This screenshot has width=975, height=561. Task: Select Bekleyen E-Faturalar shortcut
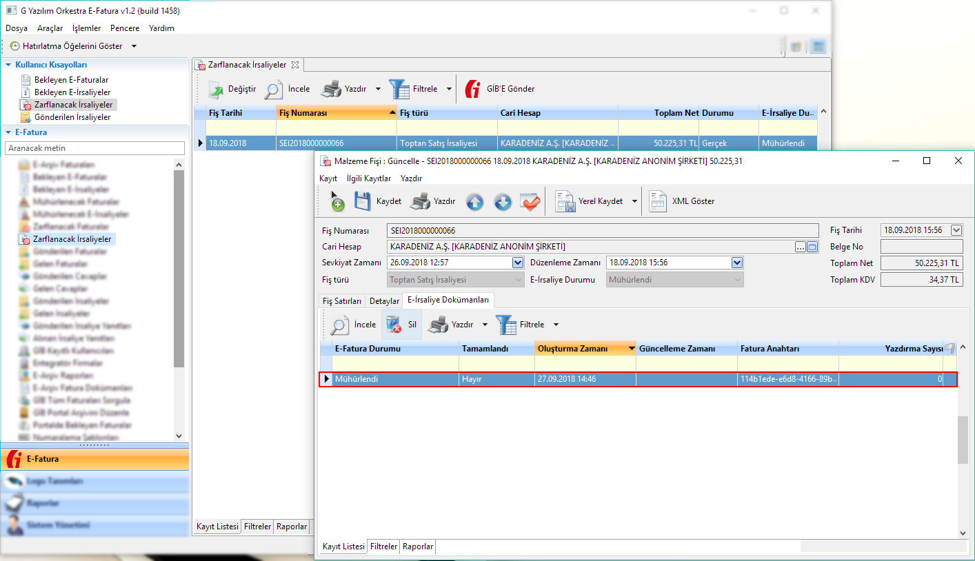71,80
